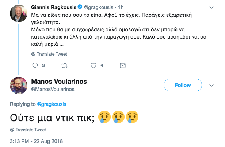This screenshot has width=225, height=147.
Task: Send tweet via Direct Message envelope icon
Action: pyautogui.click(x=123, y=65)
